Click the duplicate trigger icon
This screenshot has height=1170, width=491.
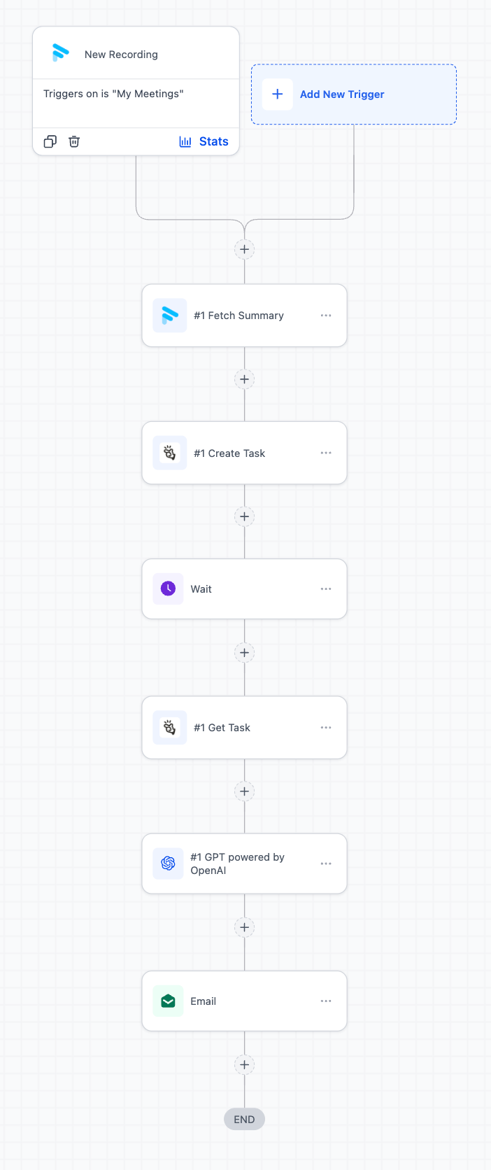tap(50, 141)
